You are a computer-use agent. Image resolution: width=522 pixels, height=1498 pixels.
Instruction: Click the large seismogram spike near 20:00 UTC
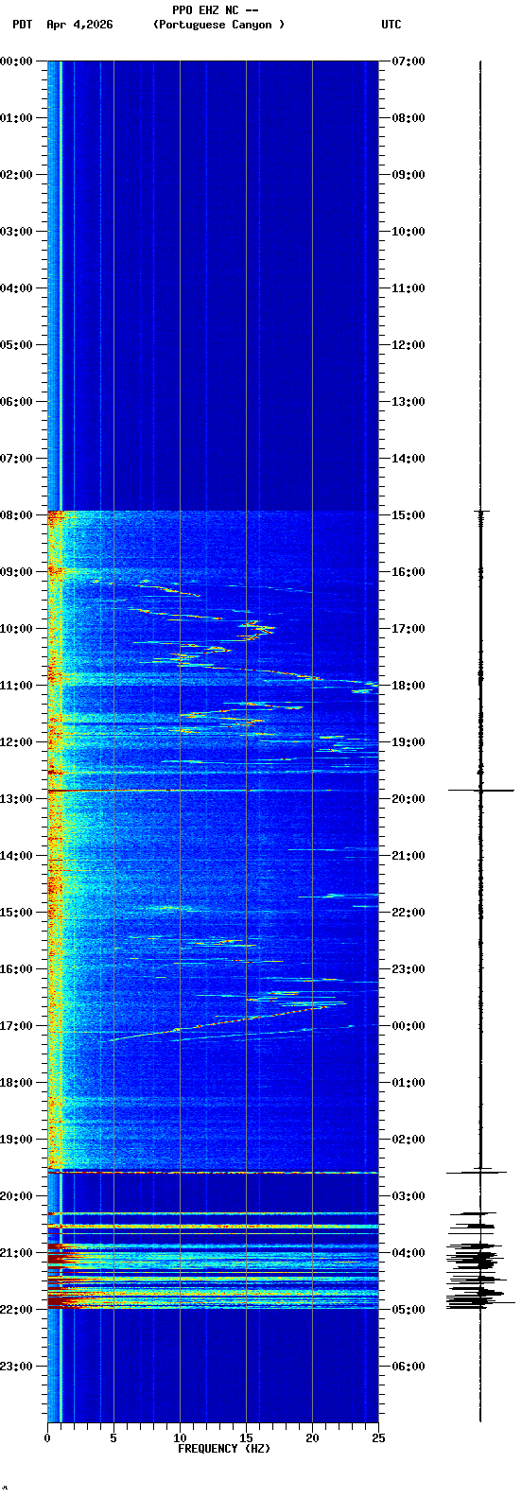(480, 790)
